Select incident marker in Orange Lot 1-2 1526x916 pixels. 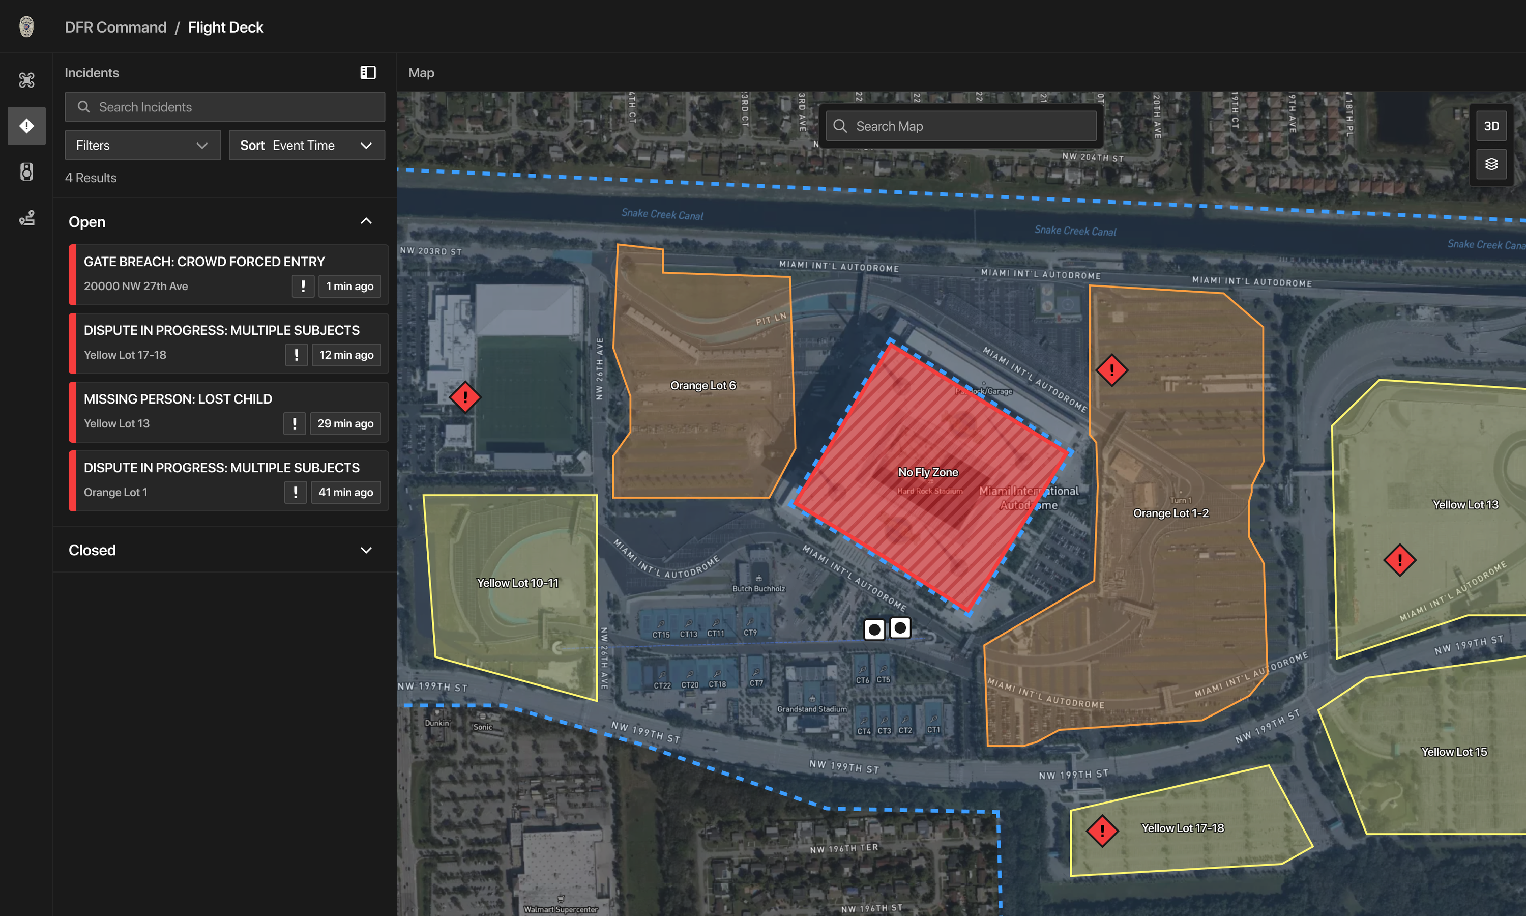(x=1111, y=370)
